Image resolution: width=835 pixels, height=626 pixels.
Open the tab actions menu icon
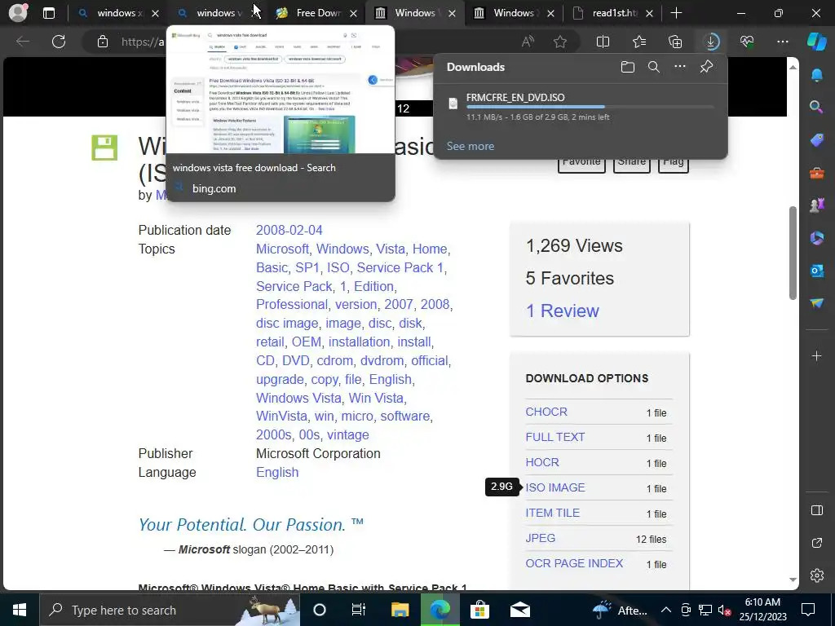pos(48,13)
